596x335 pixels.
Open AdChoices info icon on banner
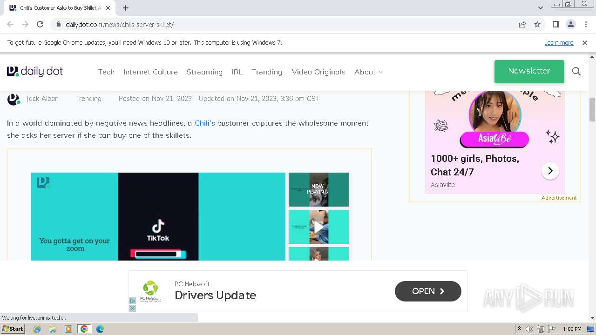tap(132, 301)
